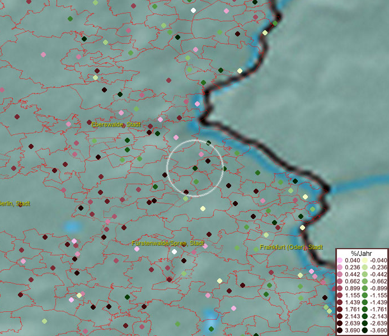Select the -0.442 light green legend swatch
This screenshot has width=389, height=336.
tap(364, 274)
